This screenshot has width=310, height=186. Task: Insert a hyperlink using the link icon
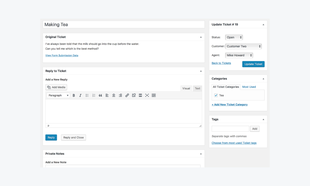127,95
